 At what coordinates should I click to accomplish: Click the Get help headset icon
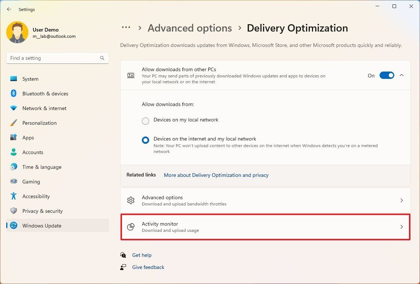click(x=123, y=255)
